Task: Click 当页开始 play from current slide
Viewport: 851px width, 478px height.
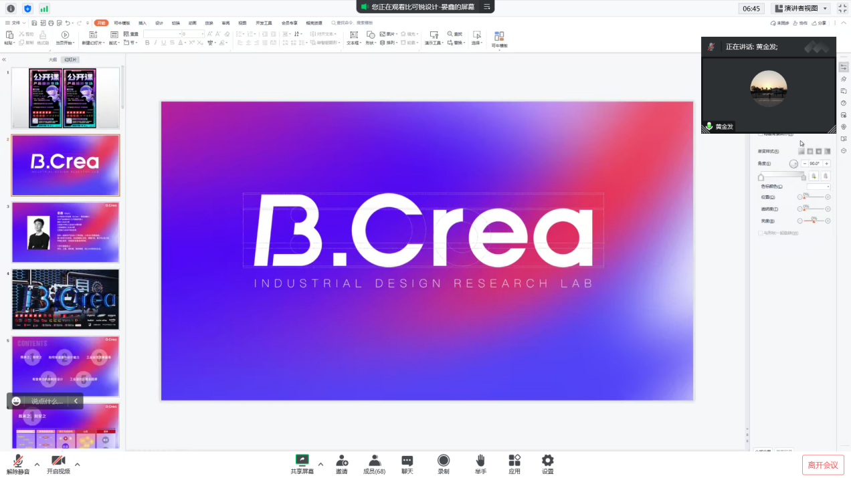Action: point(65,37)
